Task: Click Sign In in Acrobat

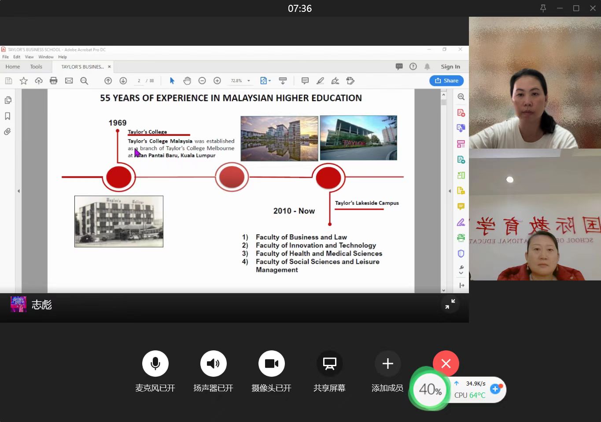Action: (450, 67)
